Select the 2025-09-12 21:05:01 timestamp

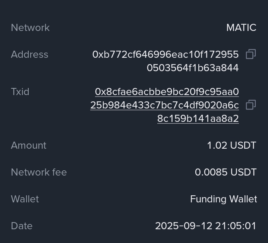(206, 226)
